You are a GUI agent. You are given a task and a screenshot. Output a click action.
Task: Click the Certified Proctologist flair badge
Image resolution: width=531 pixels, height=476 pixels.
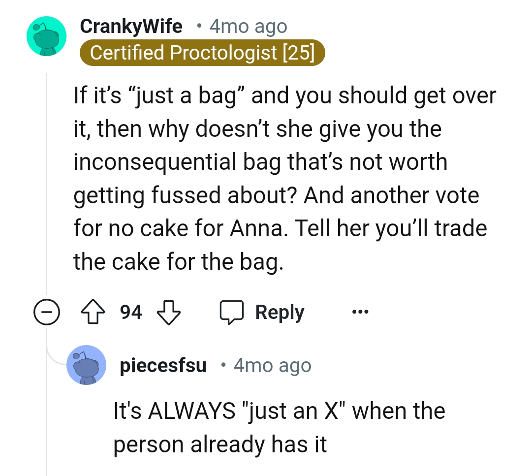[x=203, y=53]
